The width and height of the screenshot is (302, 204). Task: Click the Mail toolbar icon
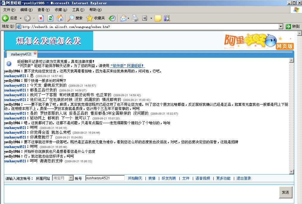(x=123, y=18)
